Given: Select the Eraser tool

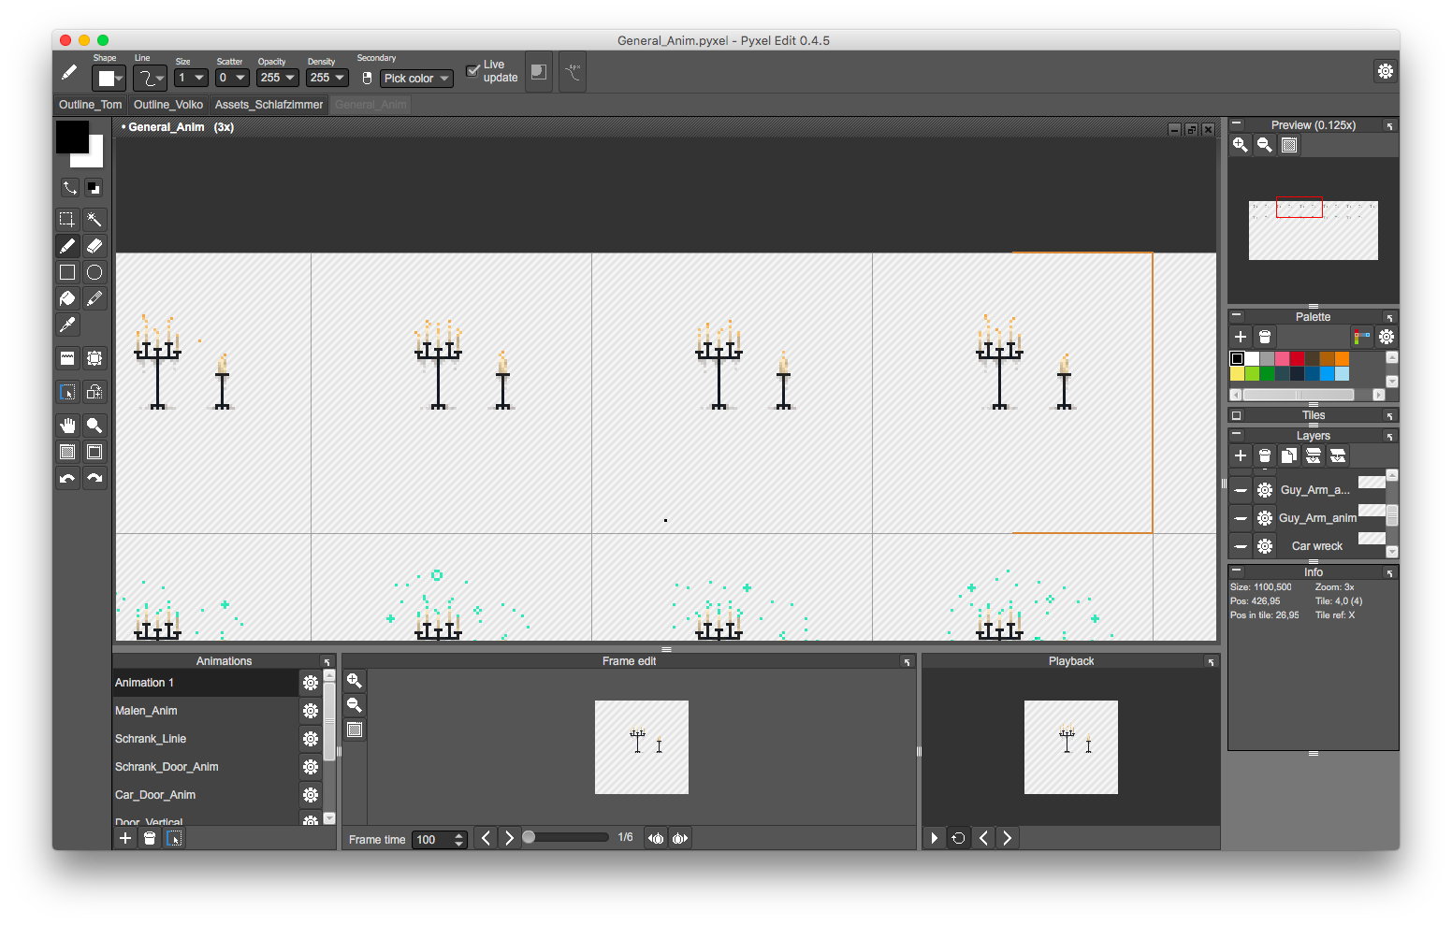Looking at the screenshot, I should pyautogui.click(x=94, y=246).
